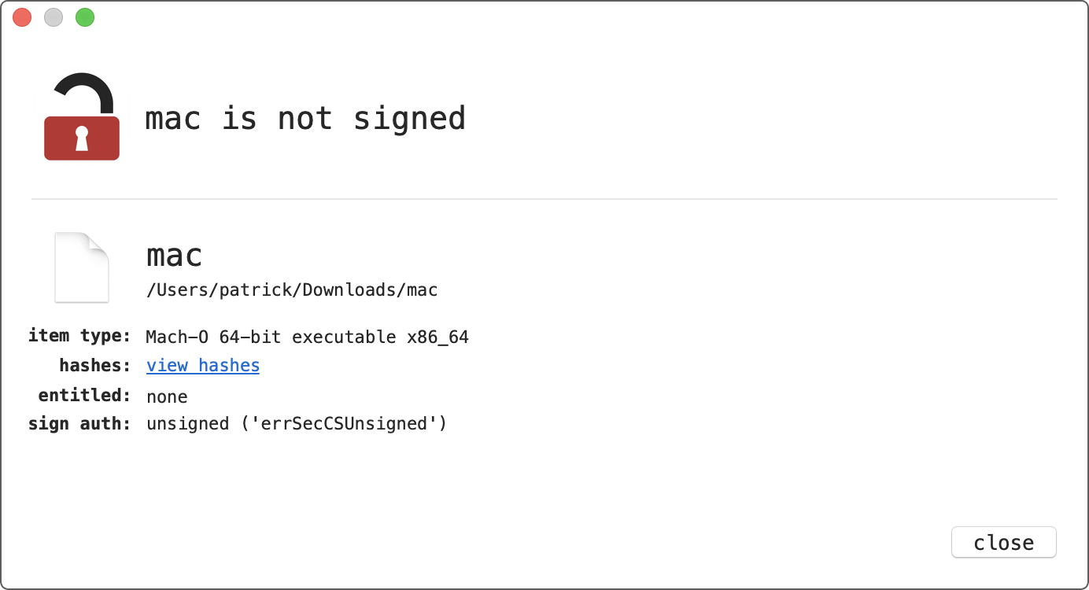Screen dimensions: 1089x590
Task: Click the horizontal separator line
Action: pos(544,199)
